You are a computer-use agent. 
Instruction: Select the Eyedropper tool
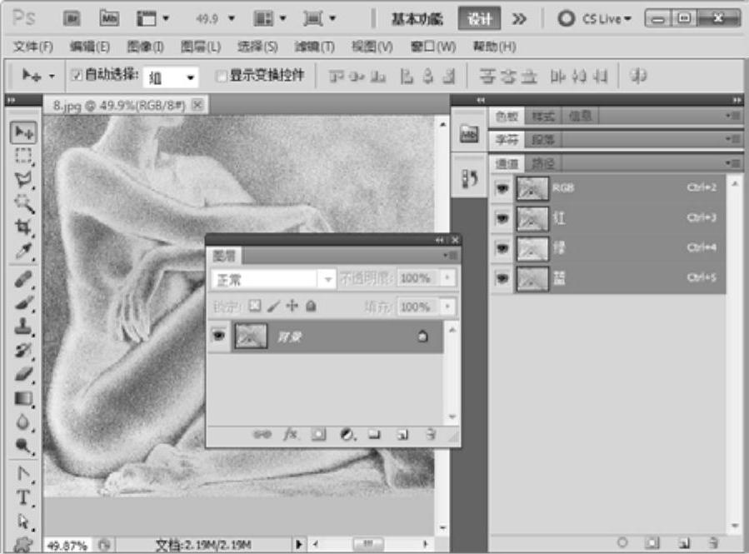coord(24,250)
